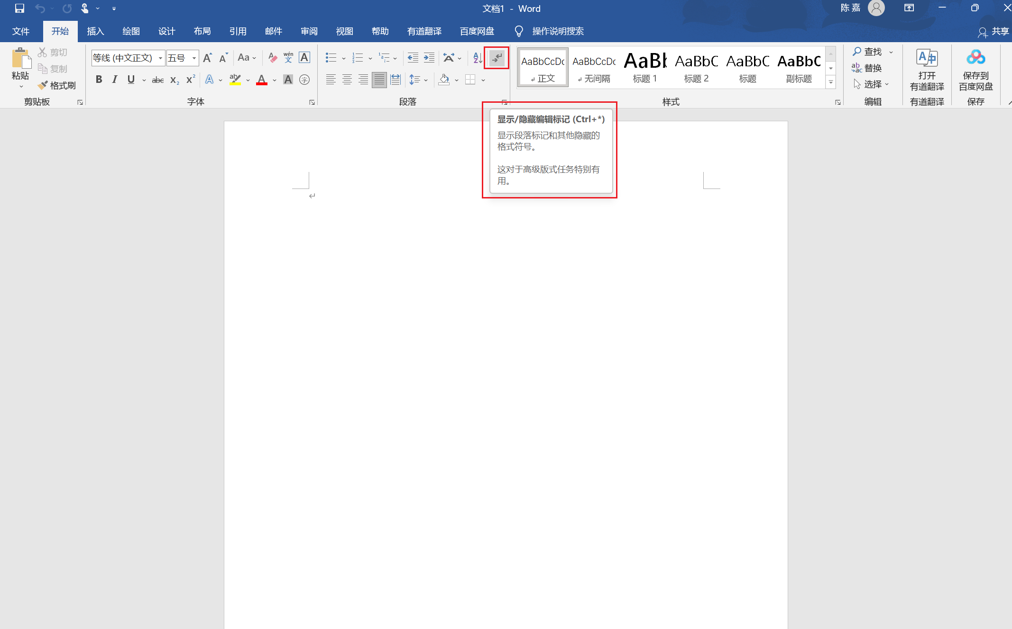Viewport: 1012px width, 629px height.
Task: Toggle show/hide editing marks button
Action: [497, 58]
